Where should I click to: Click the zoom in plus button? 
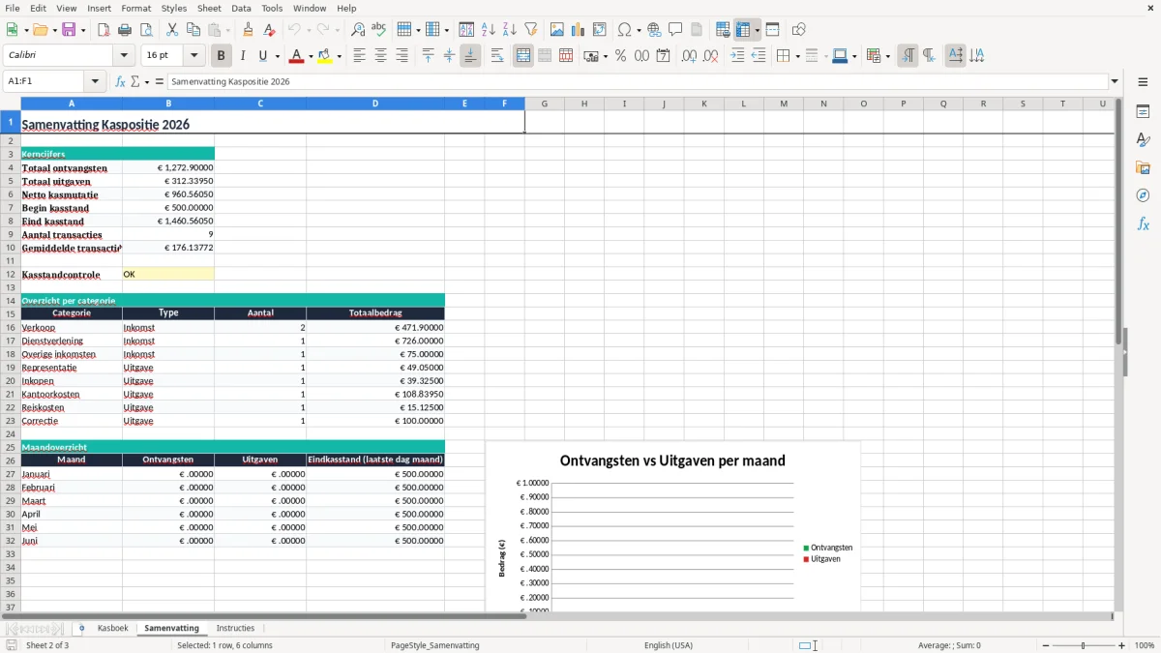1122,645
